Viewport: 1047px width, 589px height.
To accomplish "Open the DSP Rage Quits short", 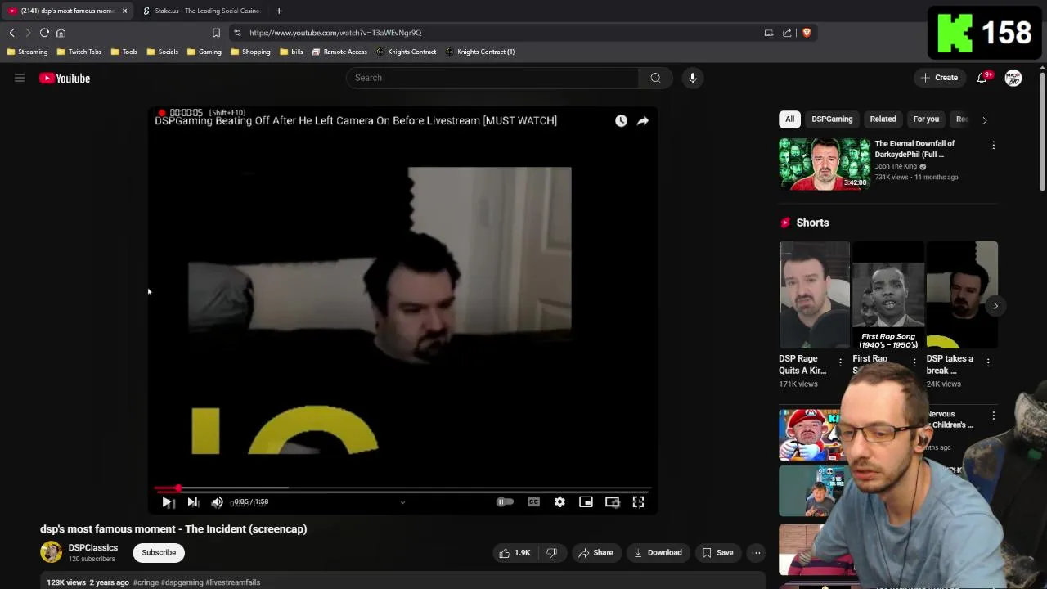I will [x=814, y=295].
